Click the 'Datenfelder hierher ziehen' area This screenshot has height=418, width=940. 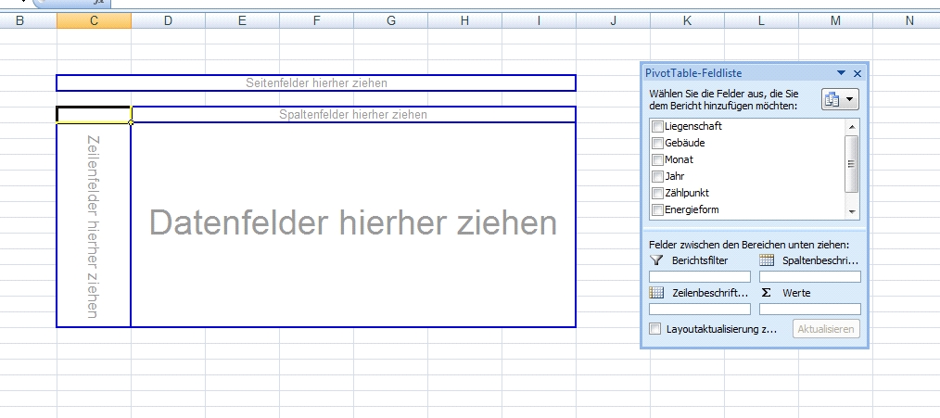353,225
